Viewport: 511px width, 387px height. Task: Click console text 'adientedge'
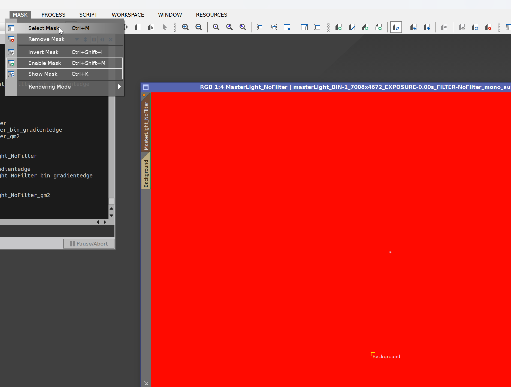coord(15,169)
